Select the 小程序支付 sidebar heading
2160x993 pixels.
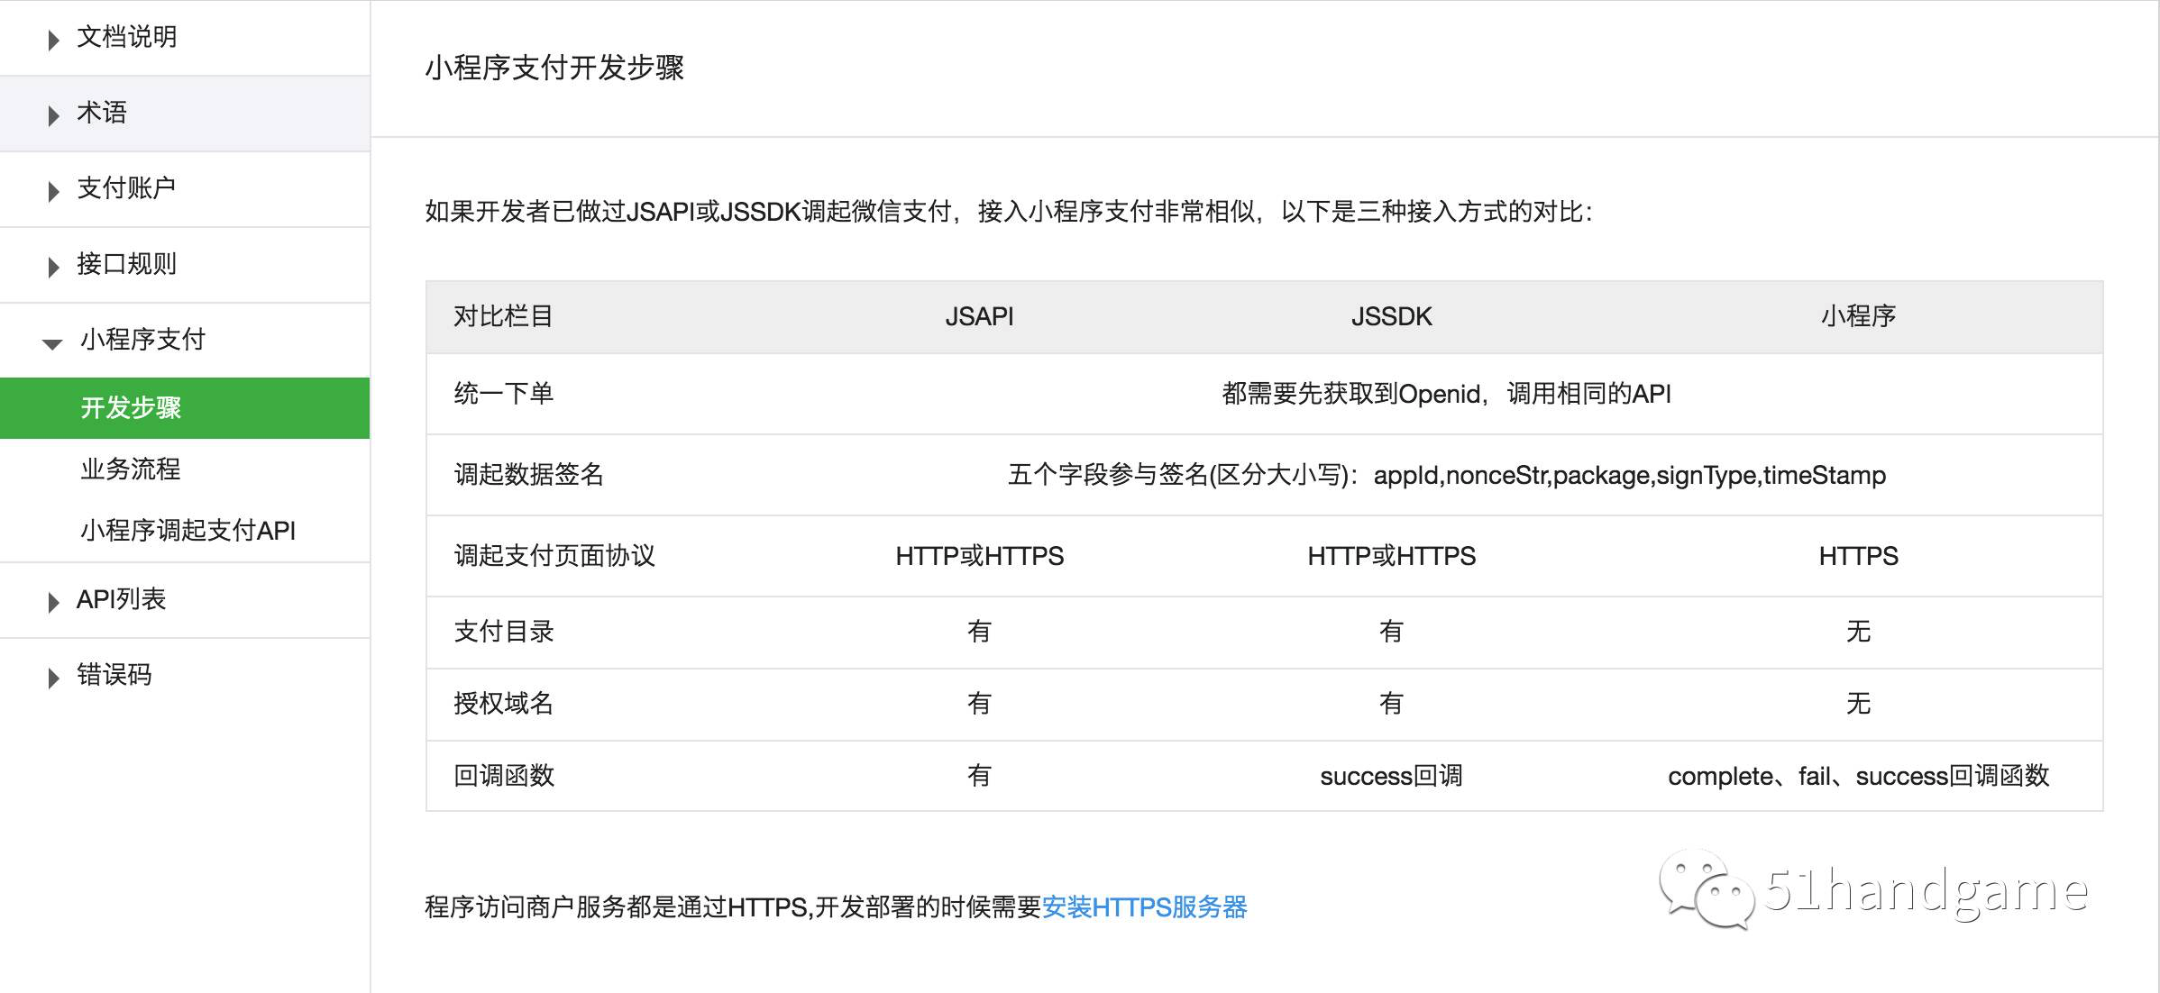(x=142, y=340)
